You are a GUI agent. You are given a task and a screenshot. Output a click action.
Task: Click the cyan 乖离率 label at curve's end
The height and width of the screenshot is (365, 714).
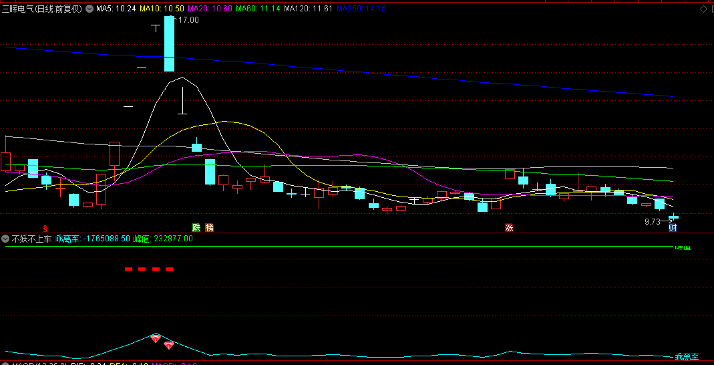point(687,357)
